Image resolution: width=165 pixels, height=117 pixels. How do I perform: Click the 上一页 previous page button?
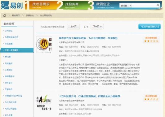point(73,27)
